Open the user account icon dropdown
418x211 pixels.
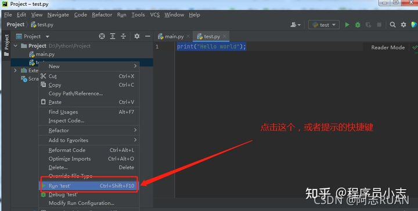(295, 25)
